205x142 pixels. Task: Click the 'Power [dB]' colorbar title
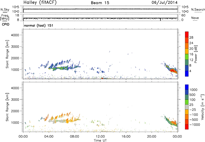coord(196,54)
